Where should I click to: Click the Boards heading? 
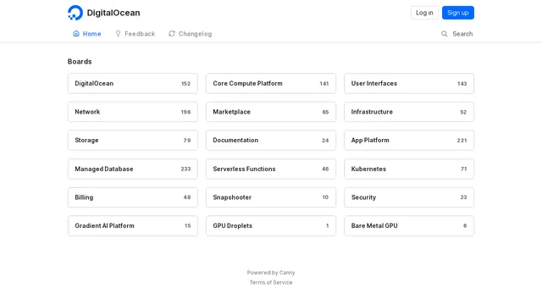80,62
